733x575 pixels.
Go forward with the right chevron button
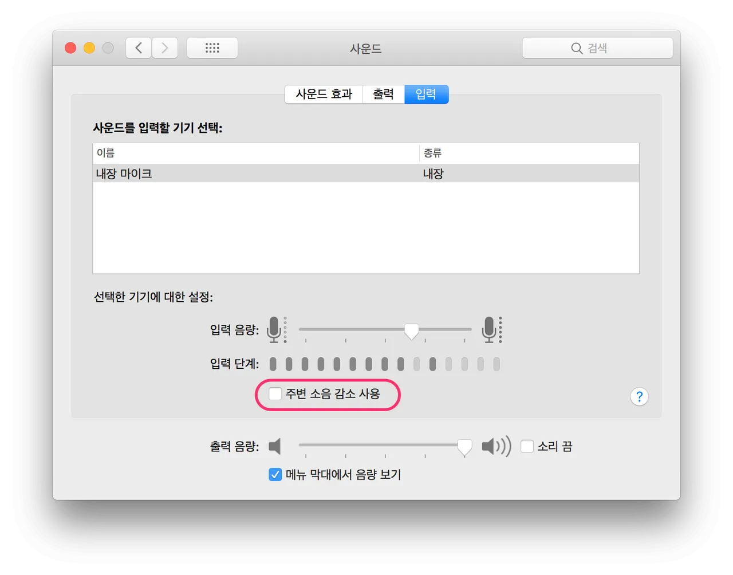coord(165,48)
